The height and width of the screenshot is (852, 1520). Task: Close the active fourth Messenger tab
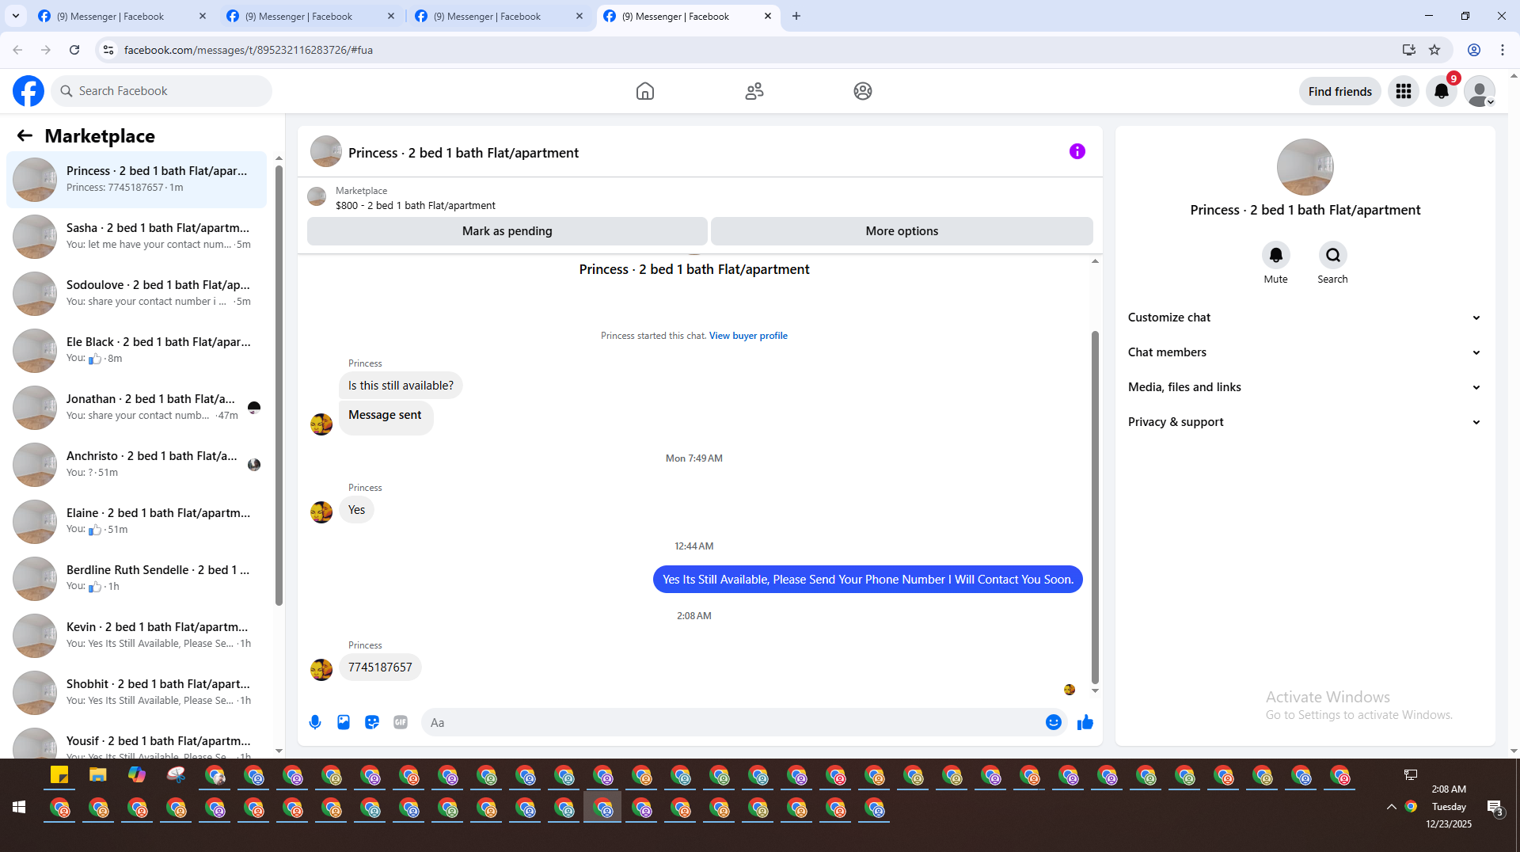768,16
